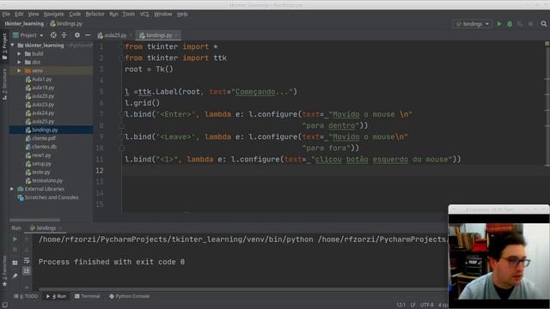Expand the venv folder
This screenshot has width=550, height=309.
click(19, 70)
